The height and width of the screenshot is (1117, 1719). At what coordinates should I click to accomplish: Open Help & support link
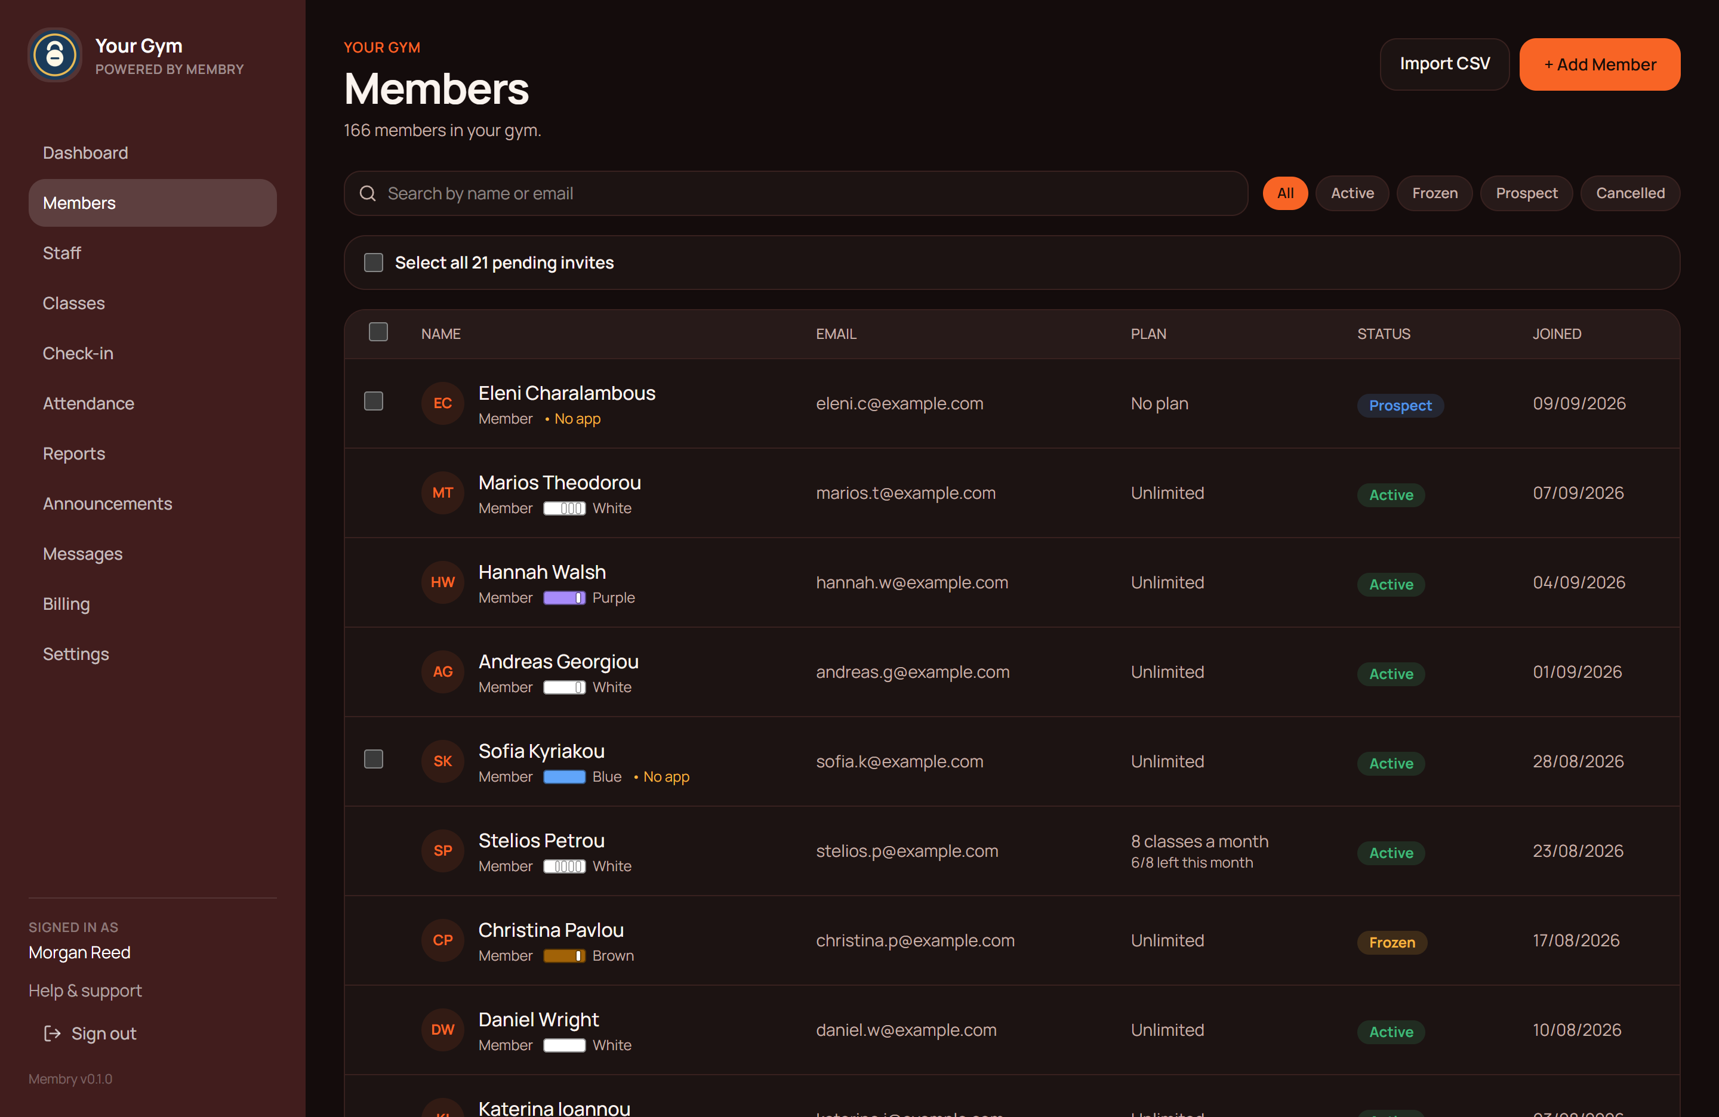click(x=85, y=991)
